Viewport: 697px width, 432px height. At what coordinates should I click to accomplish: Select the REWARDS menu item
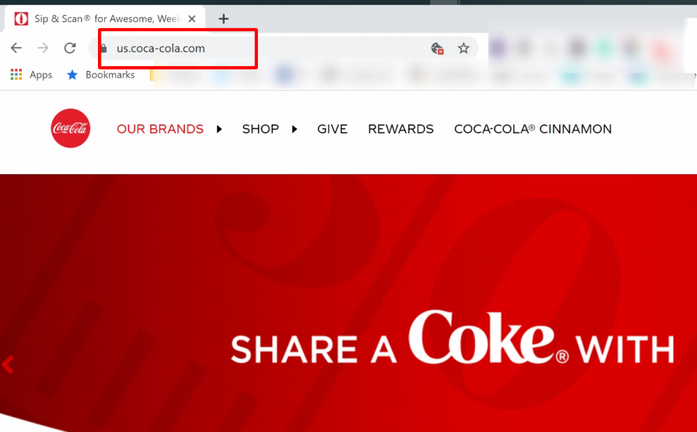tap(400, 129)
